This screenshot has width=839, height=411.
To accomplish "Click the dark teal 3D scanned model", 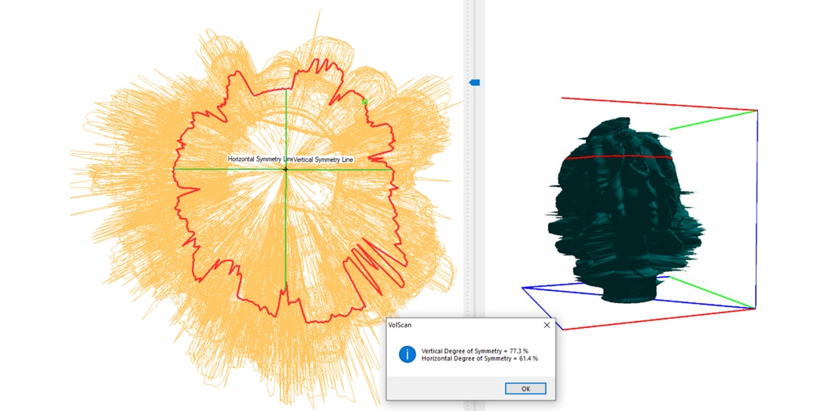I will (x=627, y=219).
